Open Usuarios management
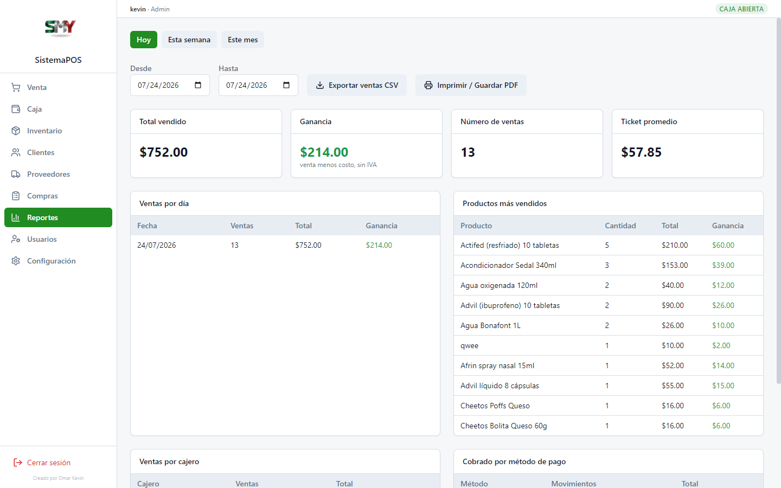This screenshot has height=488, width=781. click(x=58, y=239)
